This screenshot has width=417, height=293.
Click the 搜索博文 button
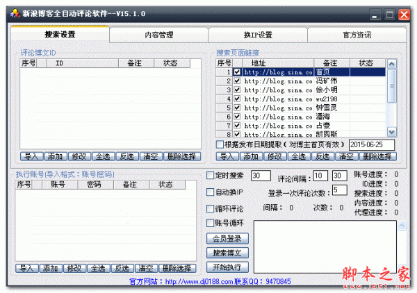click(x=227, y=253)
